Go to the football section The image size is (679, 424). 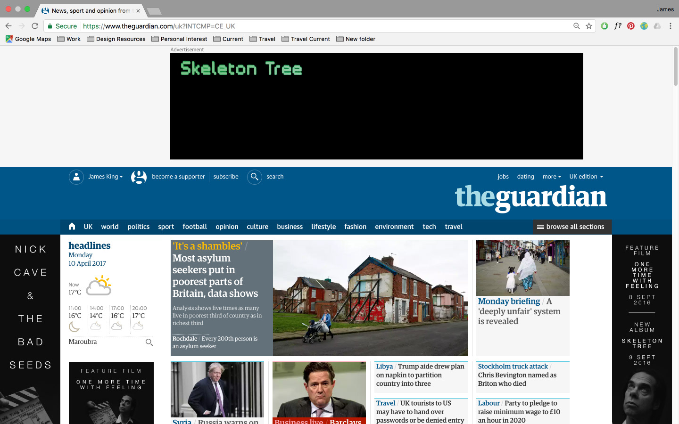[x=195, y=227]
